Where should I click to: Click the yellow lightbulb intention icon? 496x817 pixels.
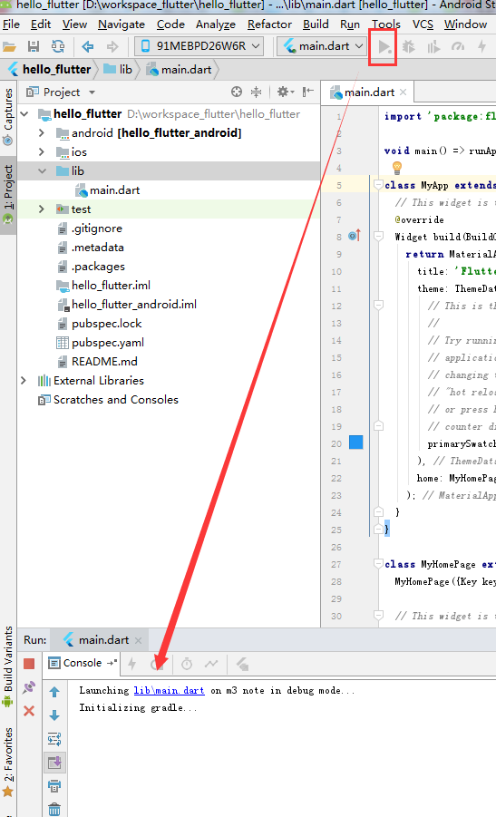tap(397, 168)
